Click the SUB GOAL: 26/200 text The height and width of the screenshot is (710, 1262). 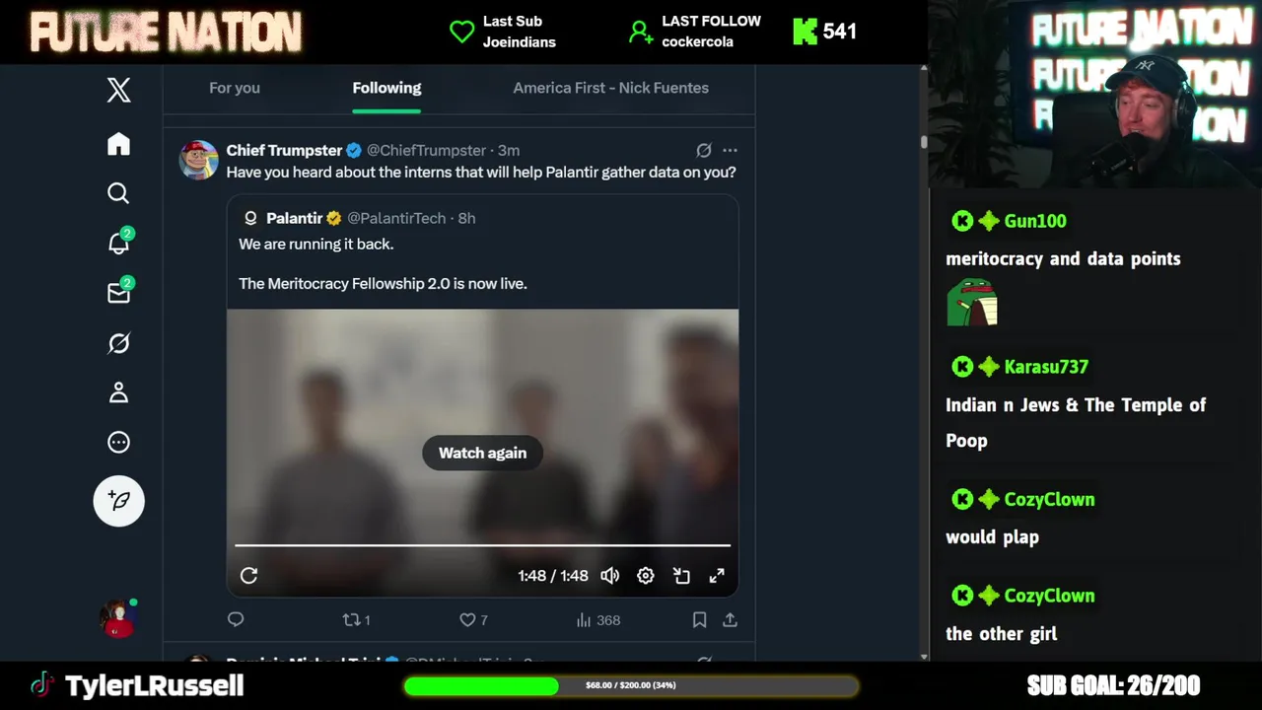[1113, 685]
